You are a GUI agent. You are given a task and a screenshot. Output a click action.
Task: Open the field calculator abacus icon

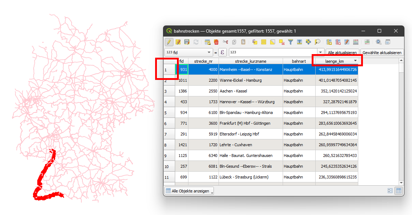coord(356,42)
